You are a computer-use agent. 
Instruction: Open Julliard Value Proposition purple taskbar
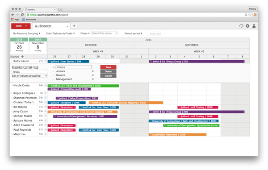point(77,98)
